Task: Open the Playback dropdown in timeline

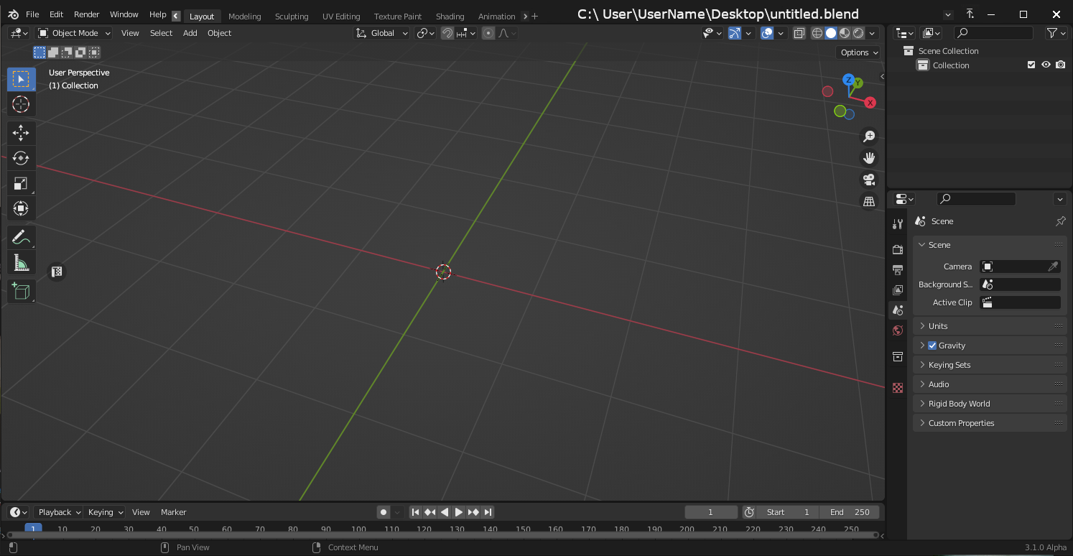Action: pos(59,512)
